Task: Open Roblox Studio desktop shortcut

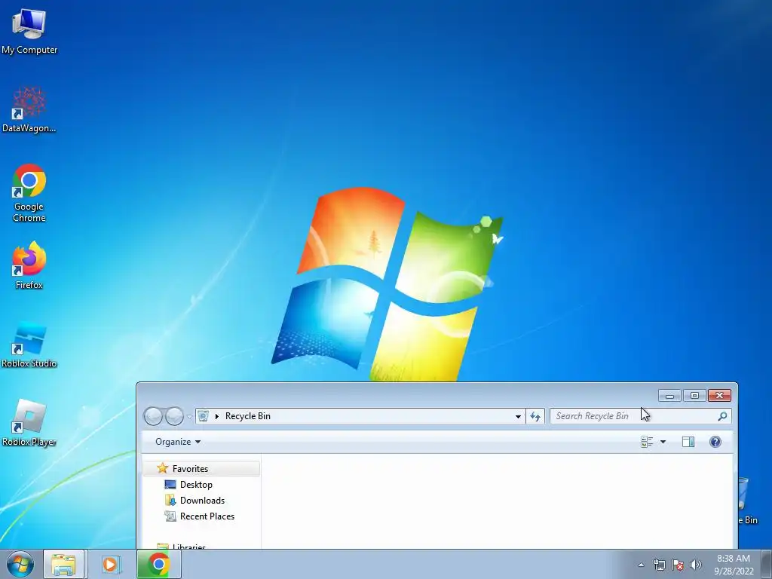Action: (29, 345)
